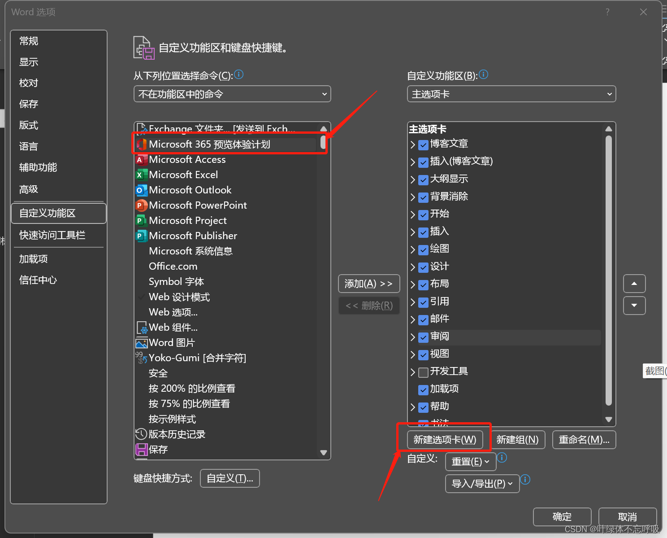Click the Microsoft Publisher icon

pos(142,236)
